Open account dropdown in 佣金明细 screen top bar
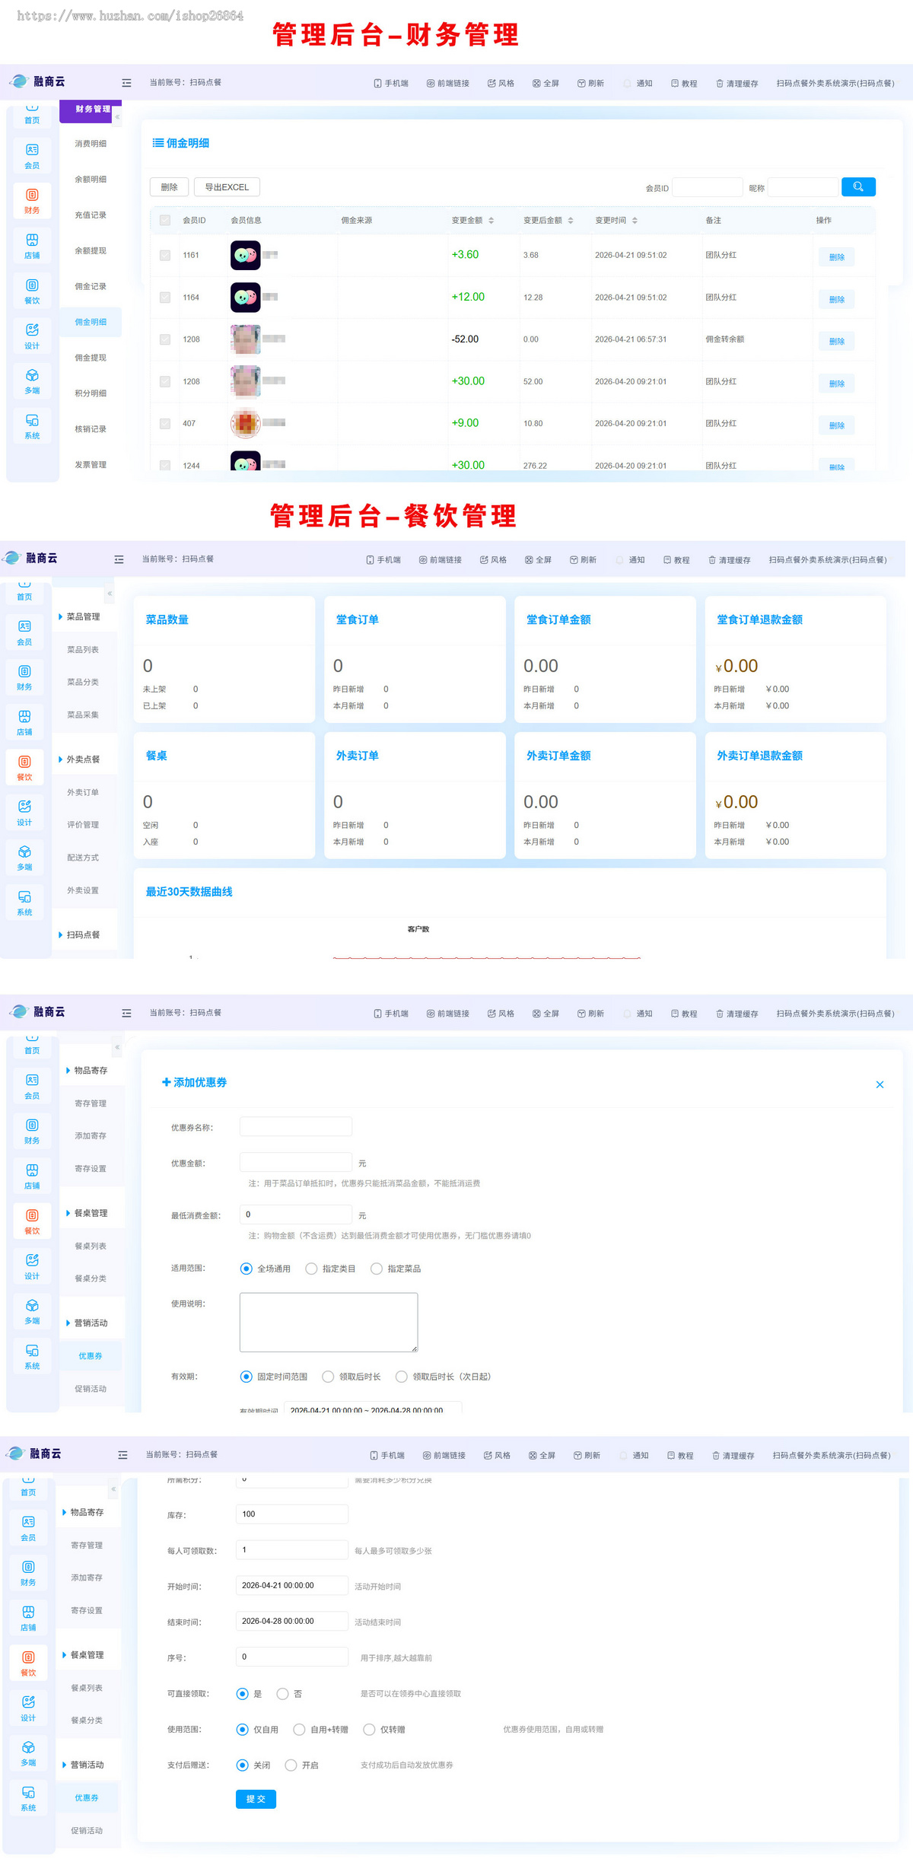913x1872 pixels. tap(835, 84)
